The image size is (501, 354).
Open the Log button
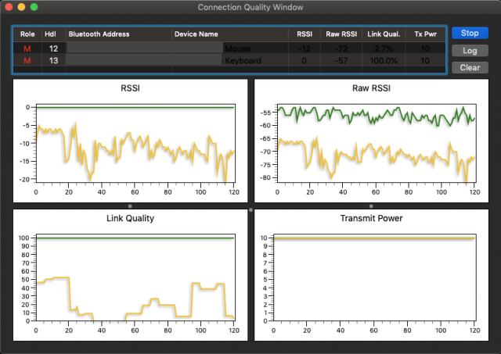[470, 50]
